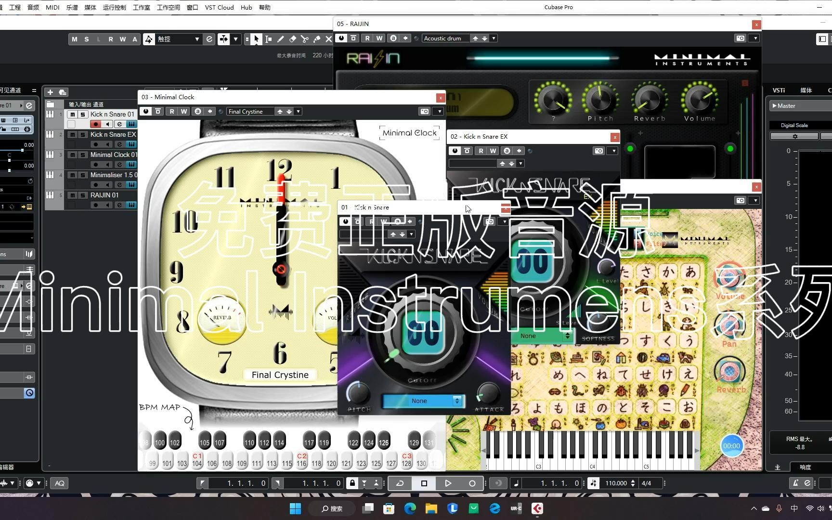Adjust the Pitch knob in RAIJIN
This screenshot has height=520, width=832.
600,100
